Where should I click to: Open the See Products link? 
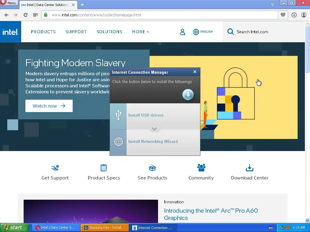pyautogui.click(x=153, y=178)
